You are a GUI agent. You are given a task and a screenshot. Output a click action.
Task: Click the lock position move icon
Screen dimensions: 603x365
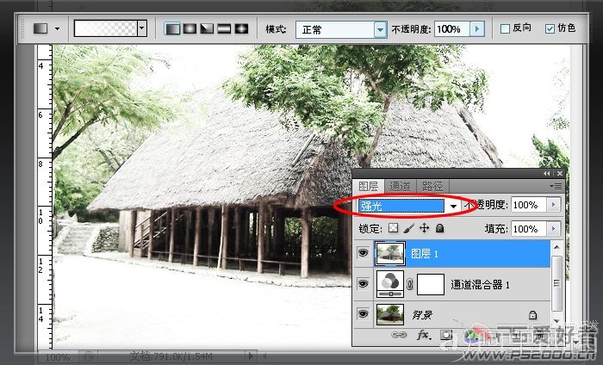[424, 228]
